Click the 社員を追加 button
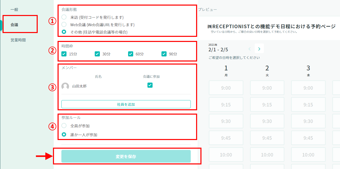 (126, 104)
